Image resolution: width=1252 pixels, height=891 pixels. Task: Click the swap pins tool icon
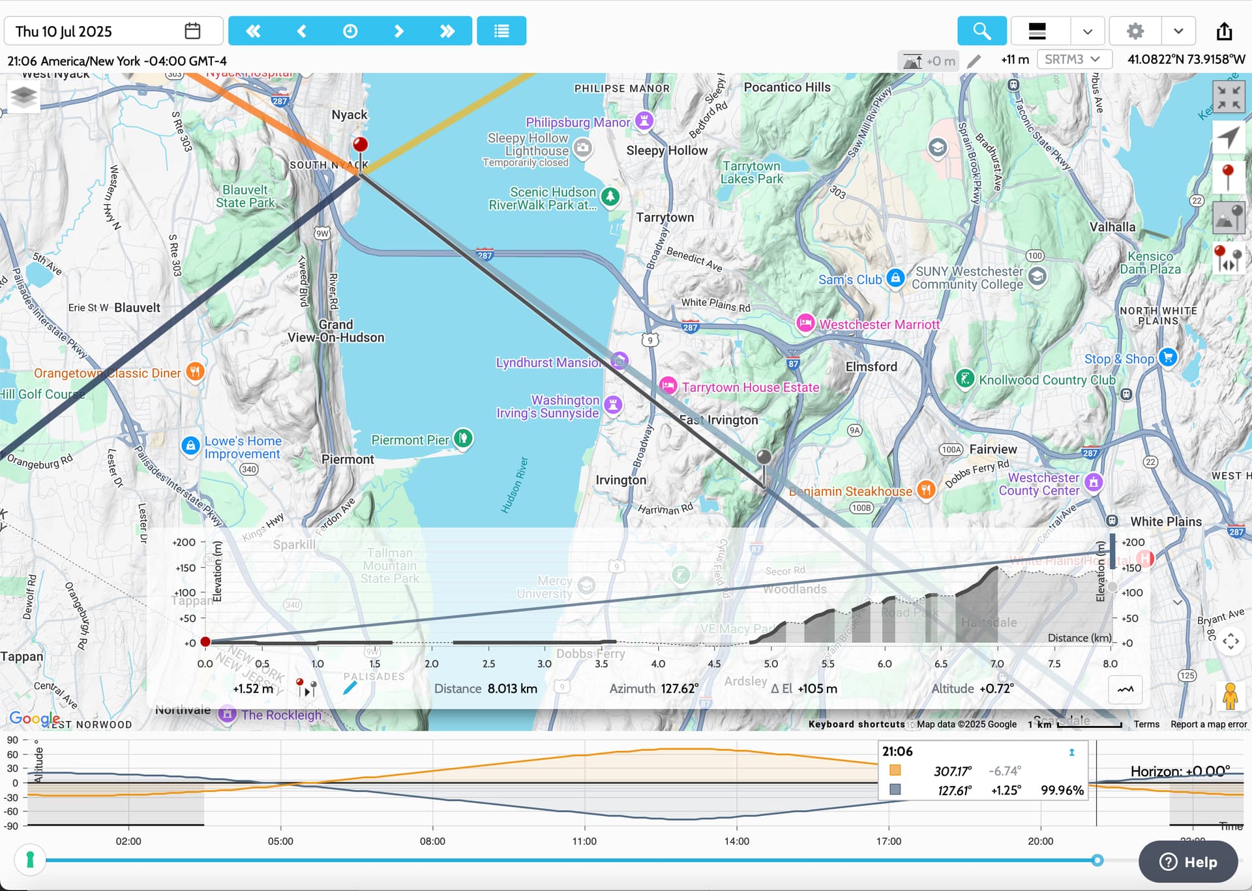[1229, 258]
